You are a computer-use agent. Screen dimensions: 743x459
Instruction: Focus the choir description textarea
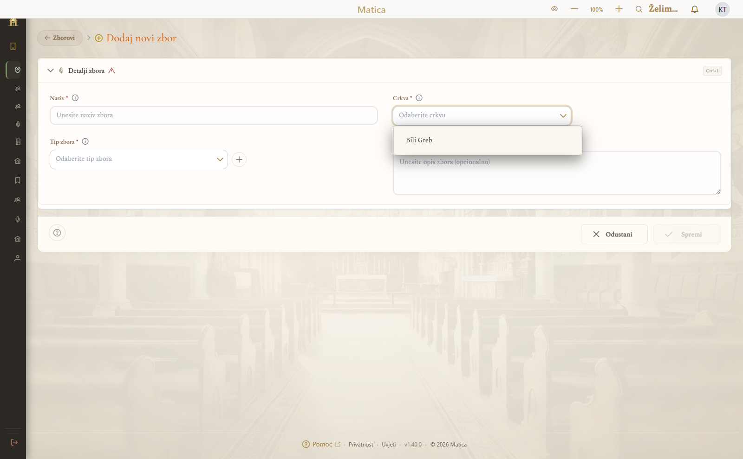click(557, 173)
